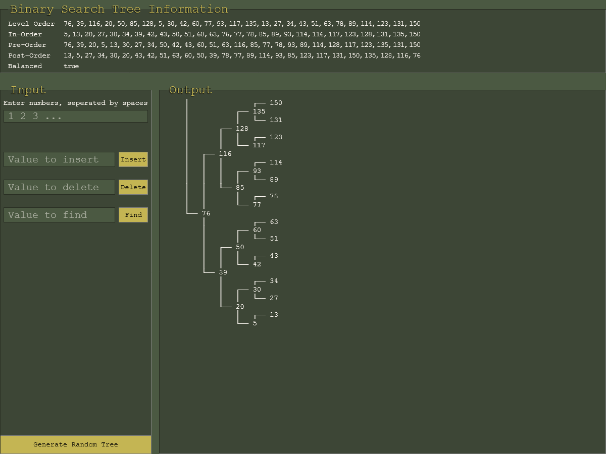This screenshot has height=454, width=606.
Task: Generate a random tree
Action: pyautogui.click(x=76, y=444)
